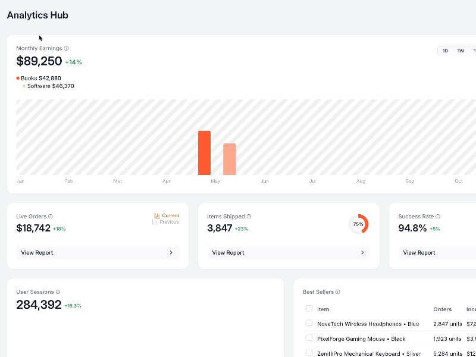Click the 75% progress ring on Items Shipped
Image resolution: width=476 pixels, height=357 pixels.
[x=357, y=224]
